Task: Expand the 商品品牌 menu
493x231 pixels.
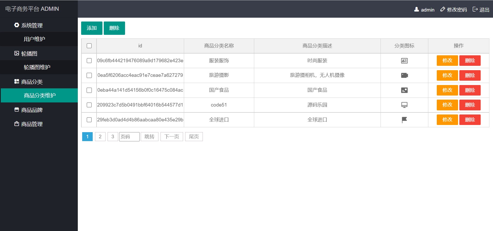Action: point(39,110)
